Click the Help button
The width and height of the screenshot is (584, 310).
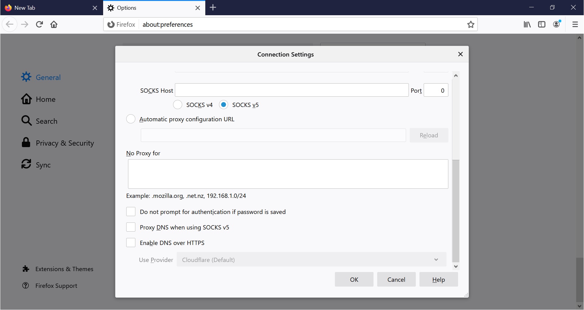pyautogui.click(x=439, y=279)
